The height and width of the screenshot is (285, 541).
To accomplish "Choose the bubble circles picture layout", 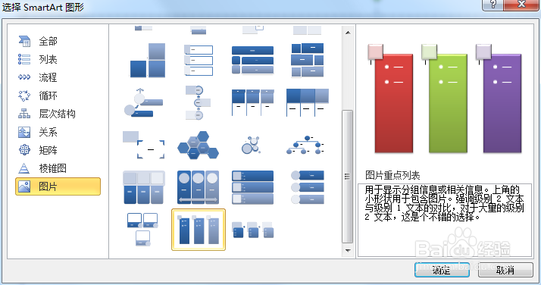I will point(252,145).
